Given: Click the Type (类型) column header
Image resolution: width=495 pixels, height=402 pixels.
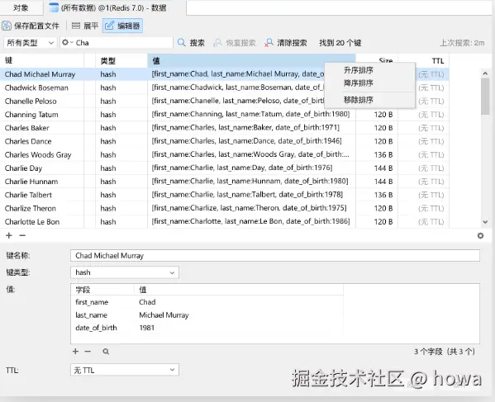Looking at the screenshot, I should click(x=121, y=60).
